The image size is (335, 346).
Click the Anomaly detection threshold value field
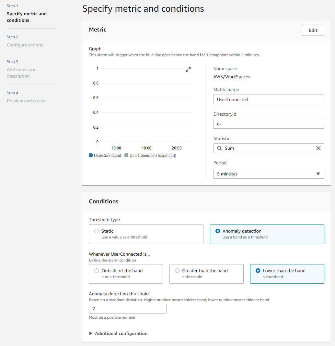[x=127, y=309]
